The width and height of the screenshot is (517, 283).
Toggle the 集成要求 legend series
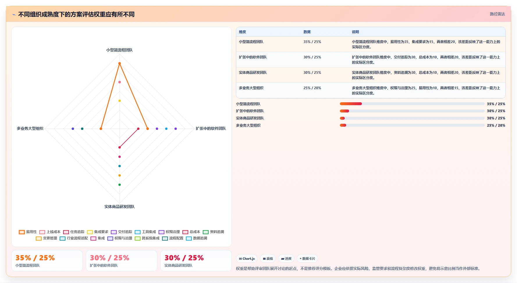pos(98,232)
